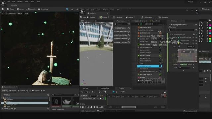Open the Performance toolbar item
Screen dimensions: 212x119
coord(147,17)
